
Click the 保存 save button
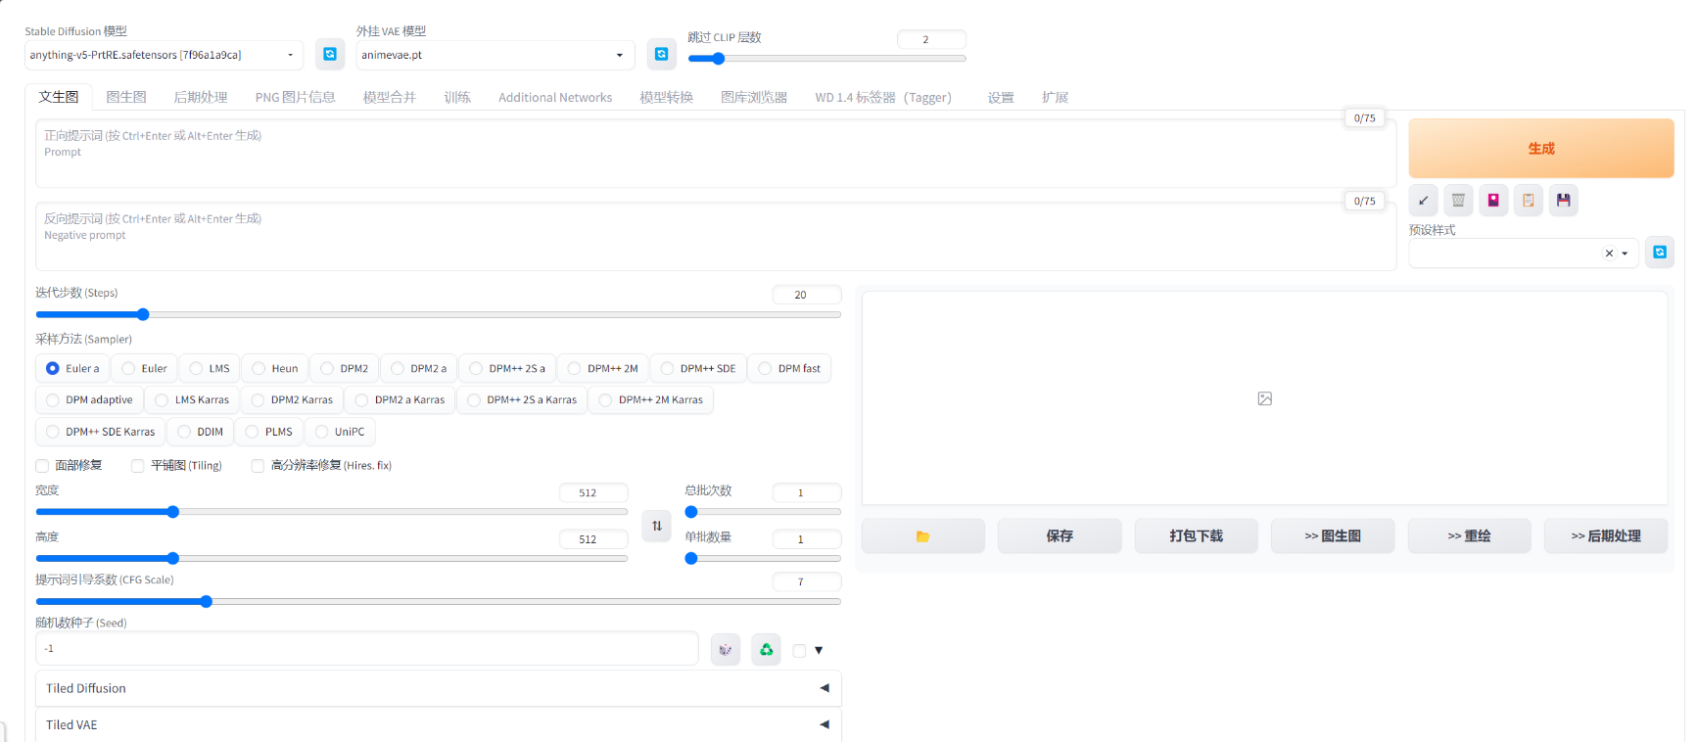tap(1060, 535)
